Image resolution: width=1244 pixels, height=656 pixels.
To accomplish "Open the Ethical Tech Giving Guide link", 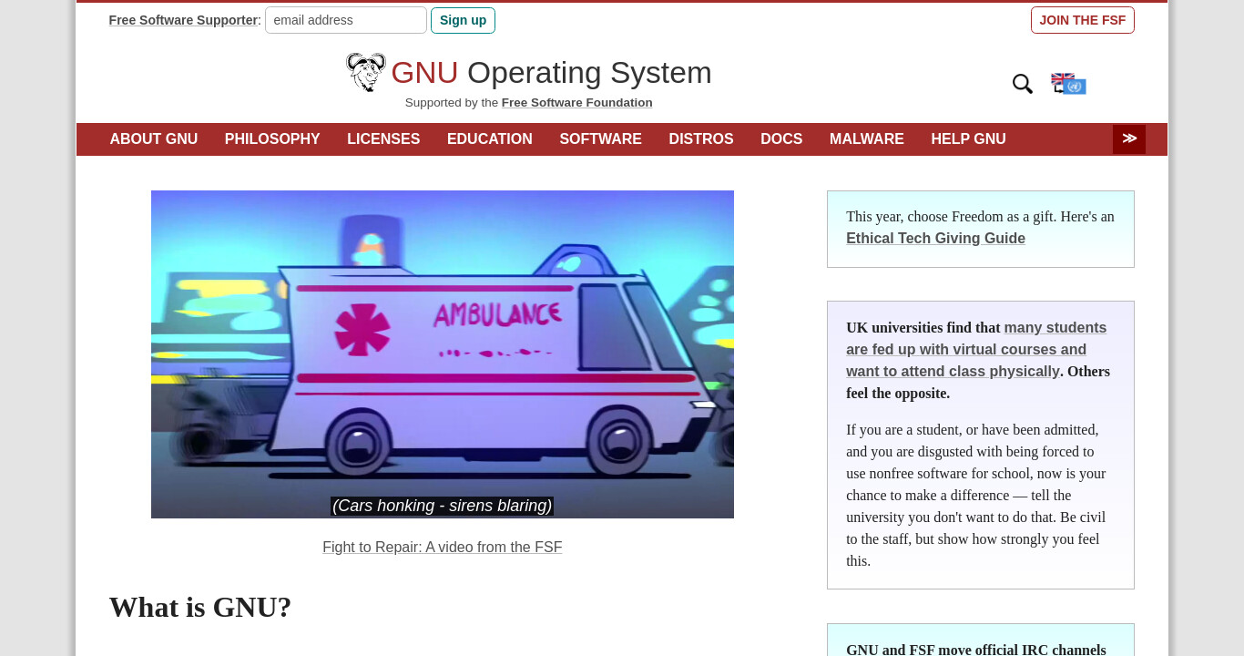I will click(x=935, y=239).
